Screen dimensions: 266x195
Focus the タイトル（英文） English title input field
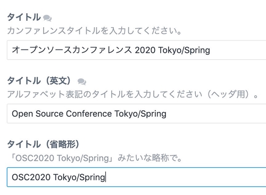point(137,113)
